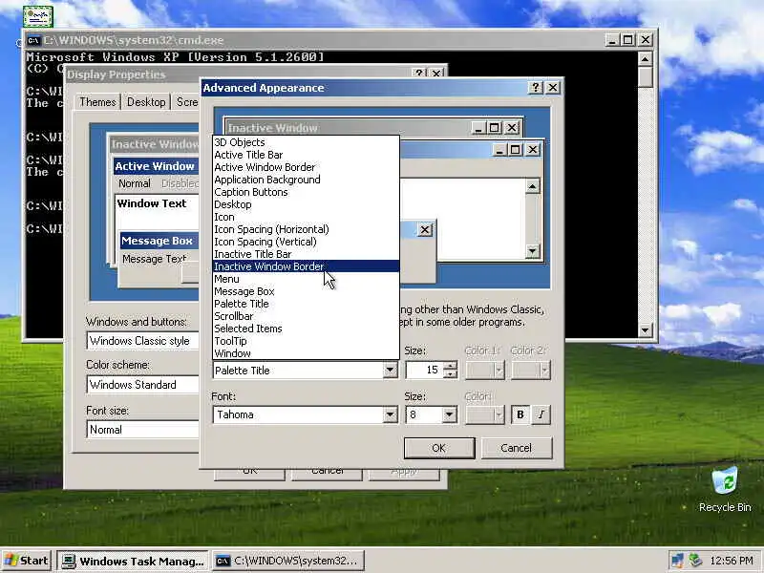
Task: Open Windows and buttons style combo box
Action: click(142, 341)
